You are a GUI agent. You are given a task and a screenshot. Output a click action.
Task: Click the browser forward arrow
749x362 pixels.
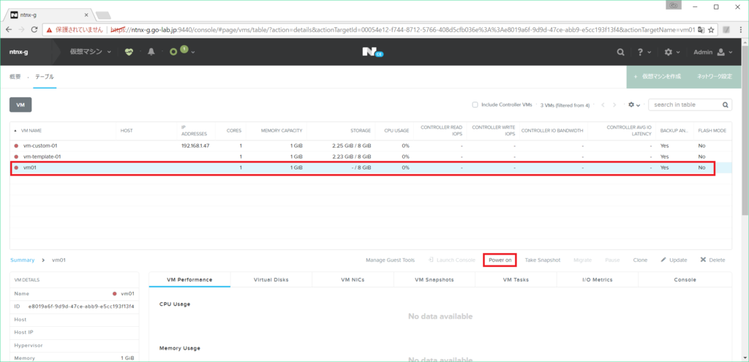coord(21,29)
